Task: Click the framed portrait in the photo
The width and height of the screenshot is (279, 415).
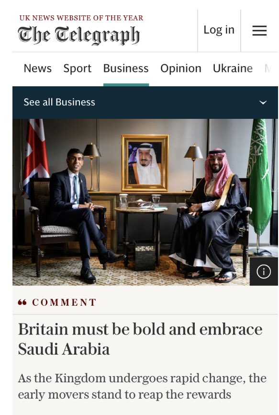Action: 145,163
